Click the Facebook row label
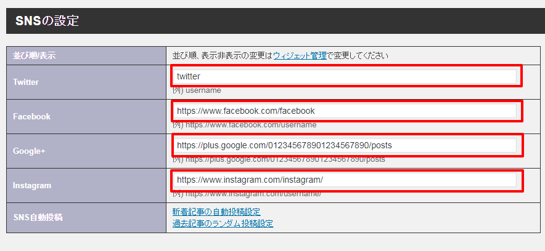The width and height of the screenshot is (545, 251). 31,116
